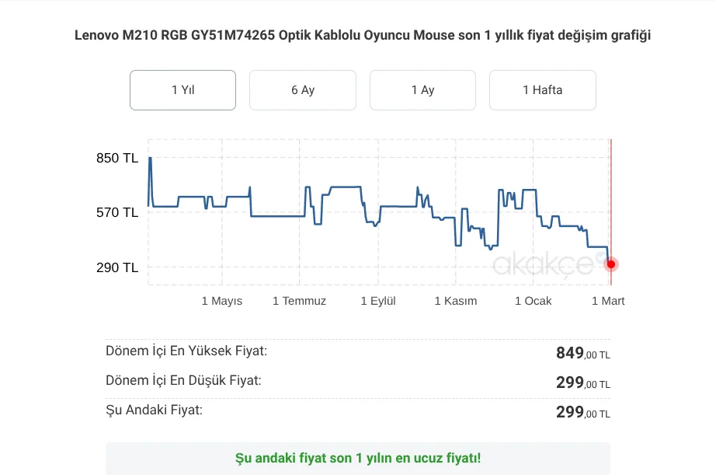Show the 1 Ay price range

click(x=422, y=90)
